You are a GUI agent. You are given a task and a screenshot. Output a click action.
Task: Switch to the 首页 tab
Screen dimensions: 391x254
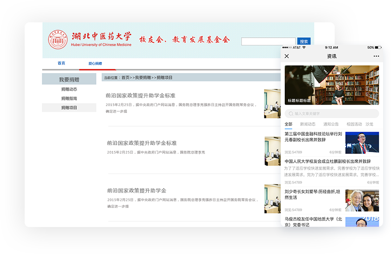coord(61,63)
